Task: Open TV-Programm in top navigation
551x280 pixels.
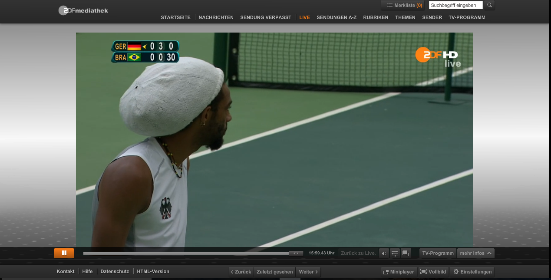Action: pyautogui.click(x=467, y=17)
